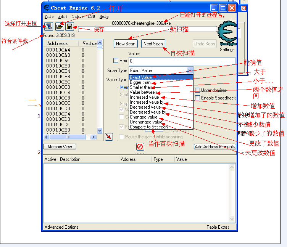Toggle Pause the game while scanning

tap(121, 137)
